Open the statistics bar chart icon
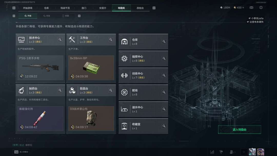The width and height of the screenshot is (277, 156). coord(212,152)
